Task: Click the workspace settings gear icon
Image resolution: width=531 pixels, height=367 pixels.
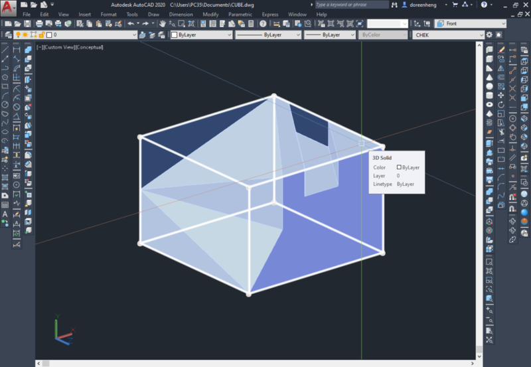Action: pyautogui.click(x=489, y=35)
